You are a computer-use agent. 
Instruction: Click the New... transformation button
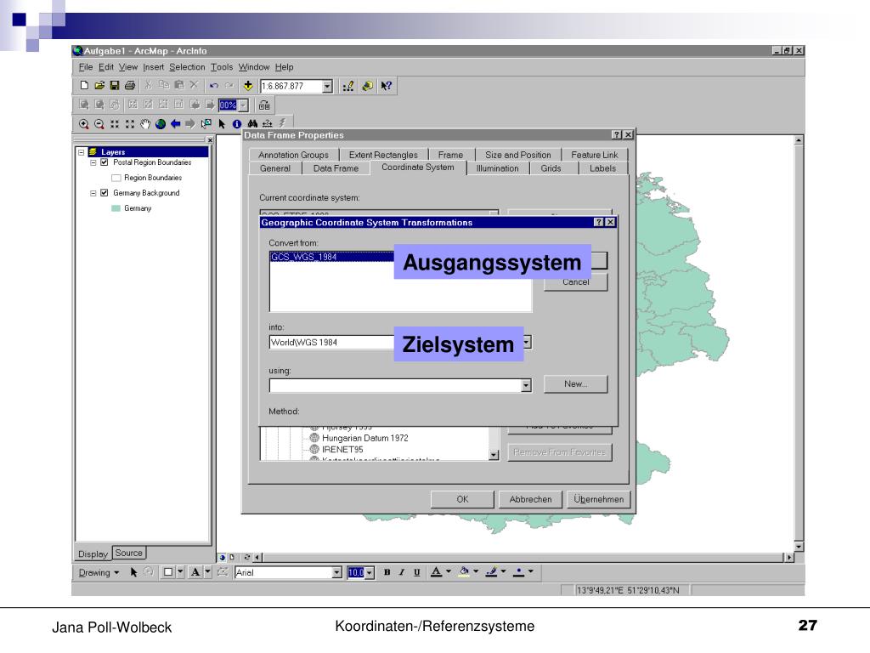tap(575, 383)
